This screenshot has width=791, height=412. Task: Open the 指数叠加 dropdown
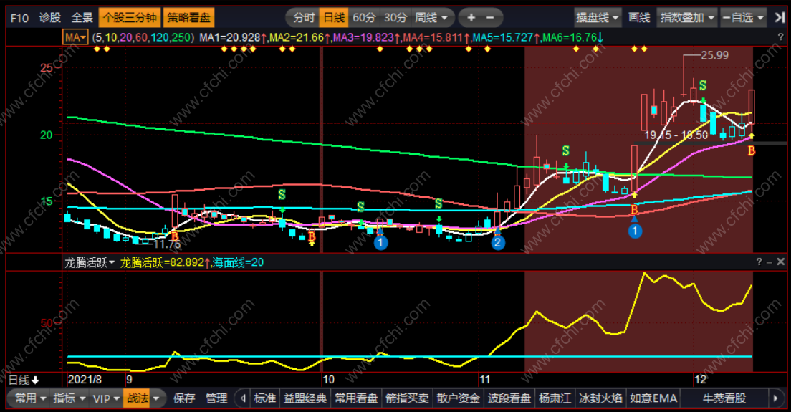click(687, 18)
